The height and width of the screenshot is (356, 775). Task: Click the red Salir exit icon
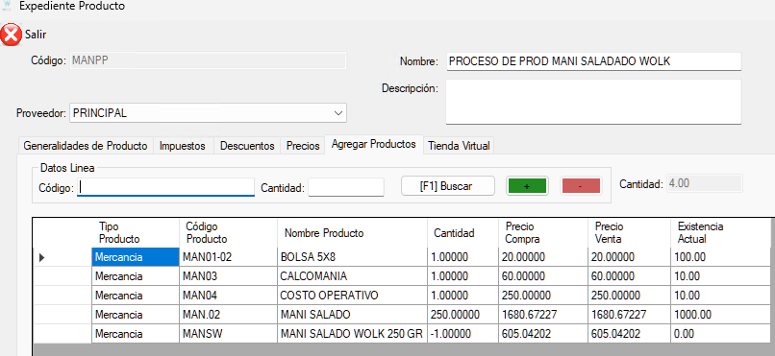11,35
